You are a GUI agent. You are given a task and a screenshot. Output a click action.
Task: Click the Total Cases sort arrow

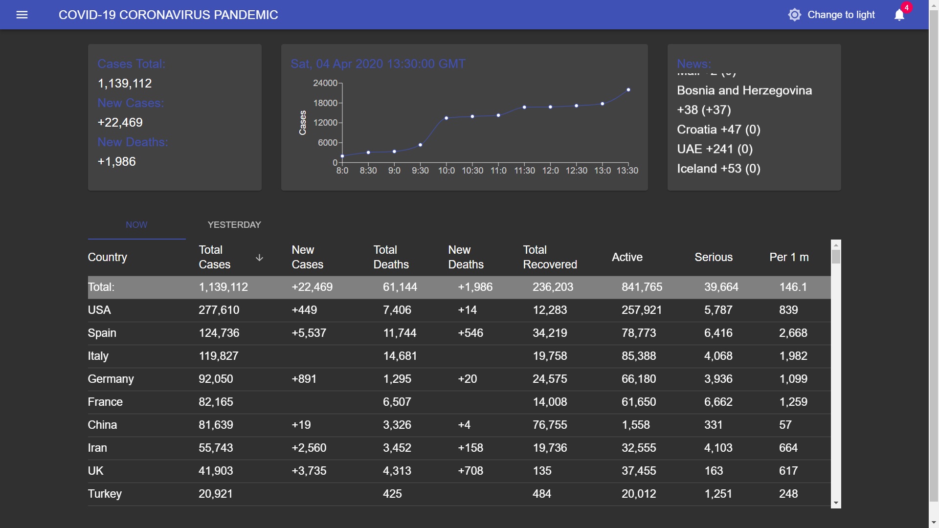[x=259, y=258]
